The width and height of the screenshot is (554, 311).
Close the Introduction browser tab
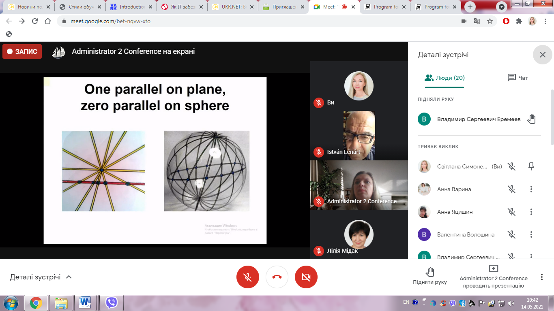point(150,7)
